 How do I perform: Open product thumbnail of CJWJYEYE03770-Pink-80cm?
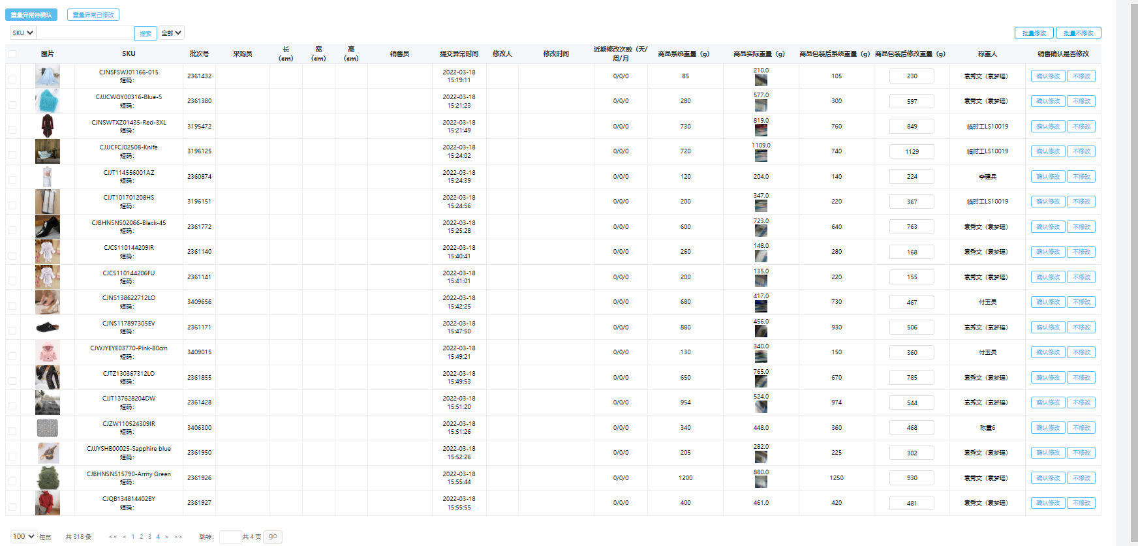(x=48, y=352)
